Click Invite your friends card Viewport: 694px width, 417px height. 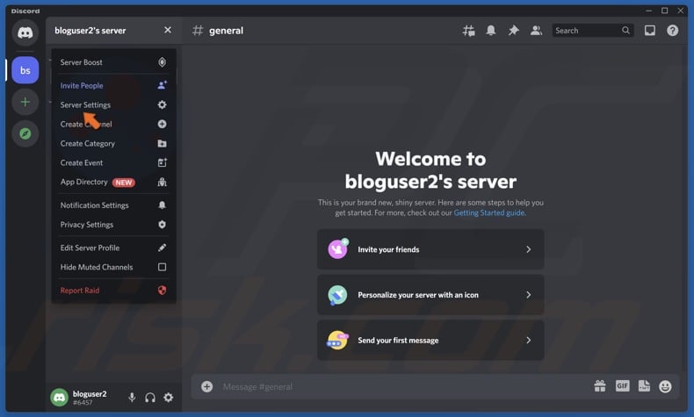430,249
